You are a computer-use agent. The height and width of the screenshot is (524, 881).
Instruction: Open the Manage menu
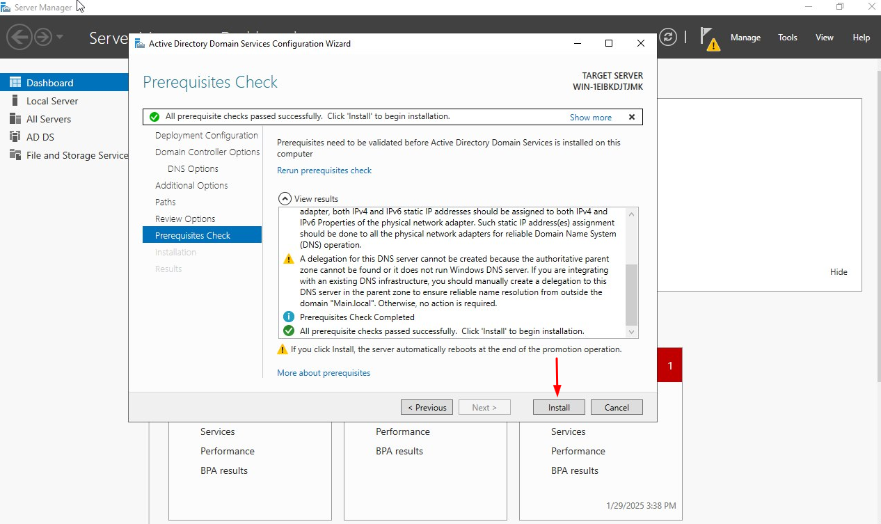745,38
